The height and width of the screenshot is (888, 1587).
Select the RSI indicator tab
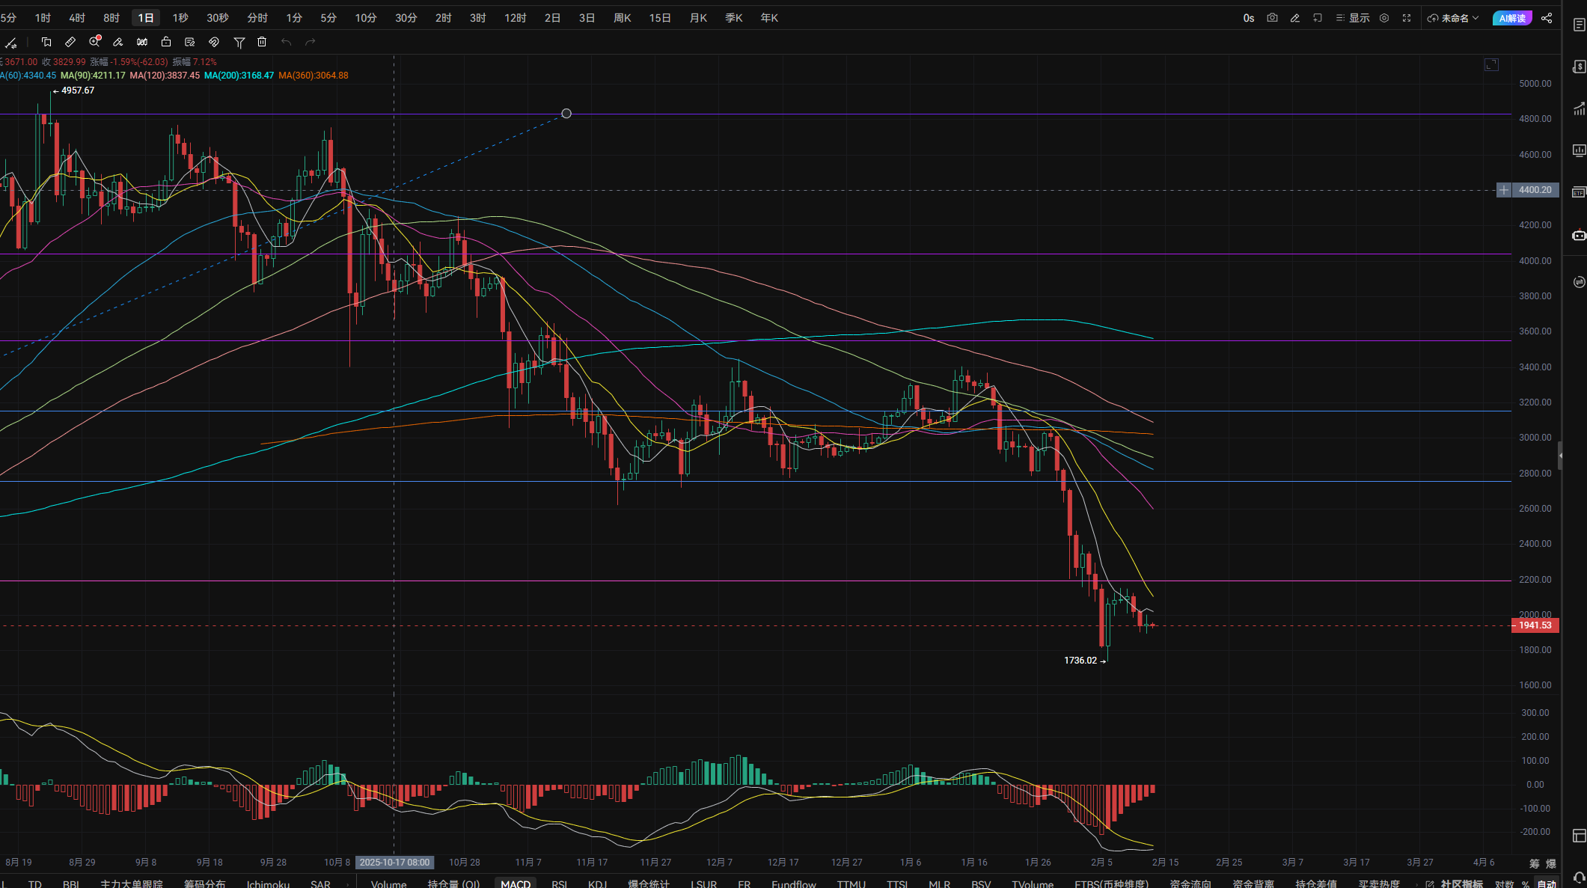click(x=559, y=884)
